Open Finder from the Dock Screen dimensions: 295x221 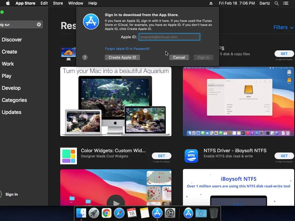click(x=81, y=213)
